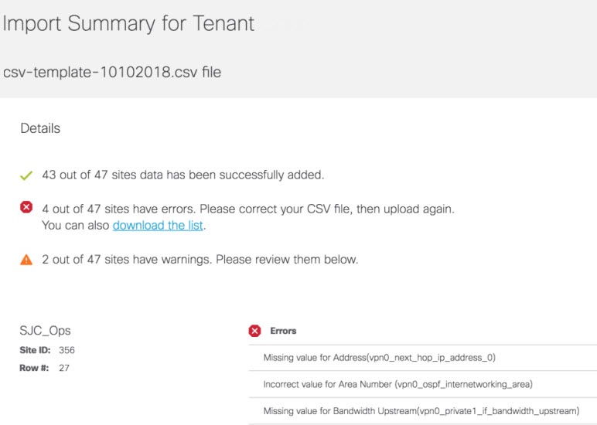
Task: Click the 2 out of 47 sites warnings message
Action: point(200,260)
